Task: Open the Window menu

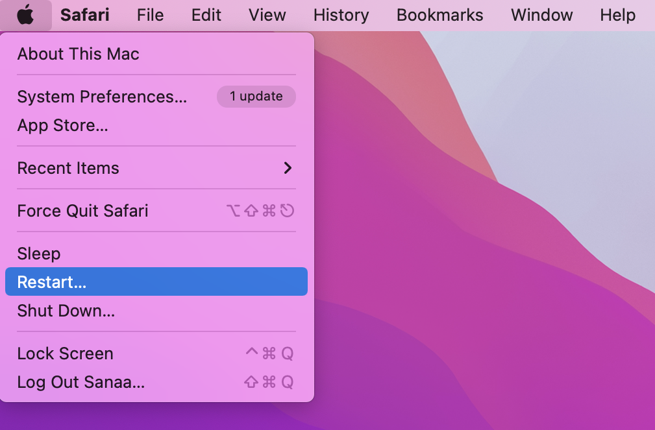Action: point(541,15)
